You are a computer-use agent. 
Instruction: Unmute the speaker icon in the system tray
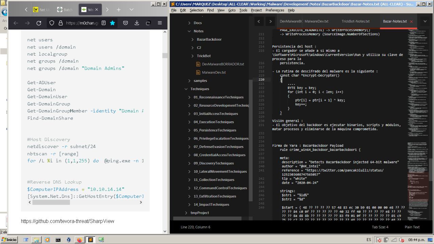pos(402,239)
